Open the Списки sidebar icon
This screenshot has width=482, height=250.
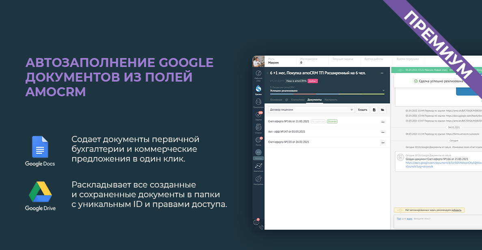point(258,128)
